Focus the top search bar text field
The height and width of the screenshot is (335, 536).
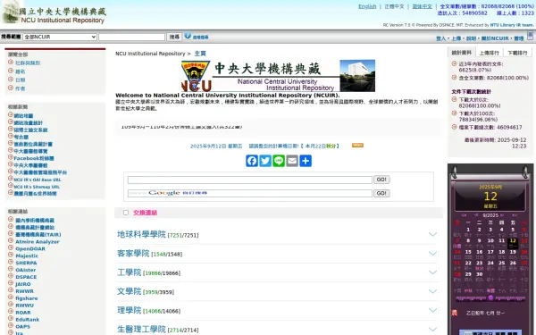132,37
